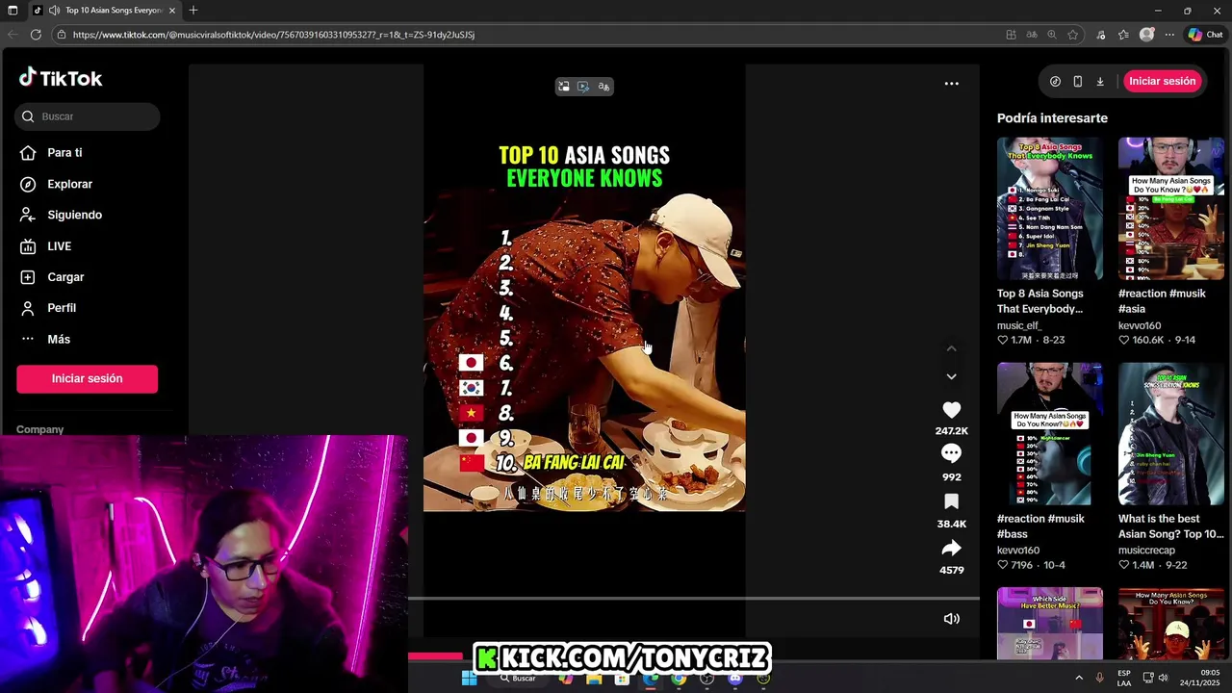This screenshot has height=693, width=1232.
Task: Open Top 8 Asia Songs thumbnail
Action: pos(1049,209)
